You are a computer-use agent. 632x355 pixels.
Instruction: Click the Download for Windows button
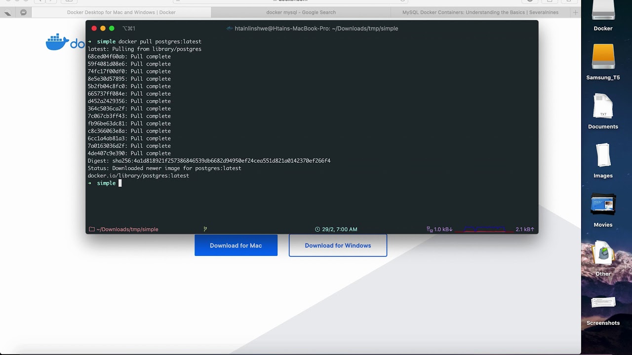pyautogui.click(x=338, y=245)
